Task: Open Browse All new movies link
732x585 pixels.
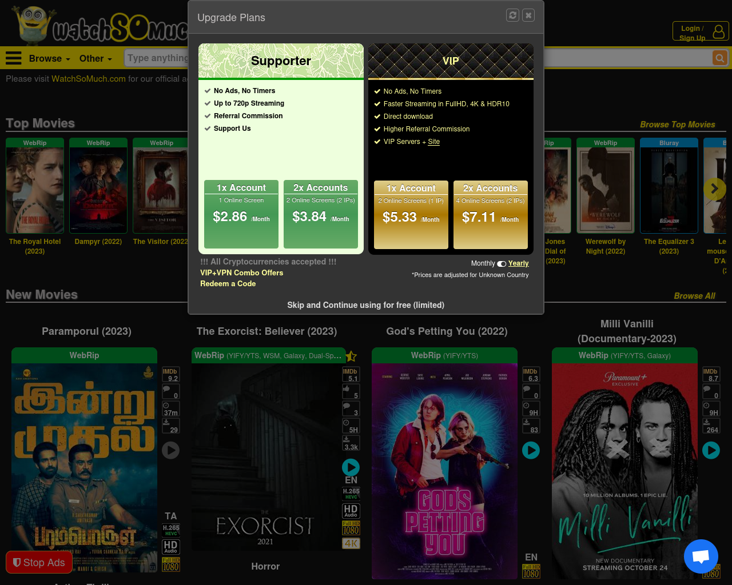Action: point(695,296)
